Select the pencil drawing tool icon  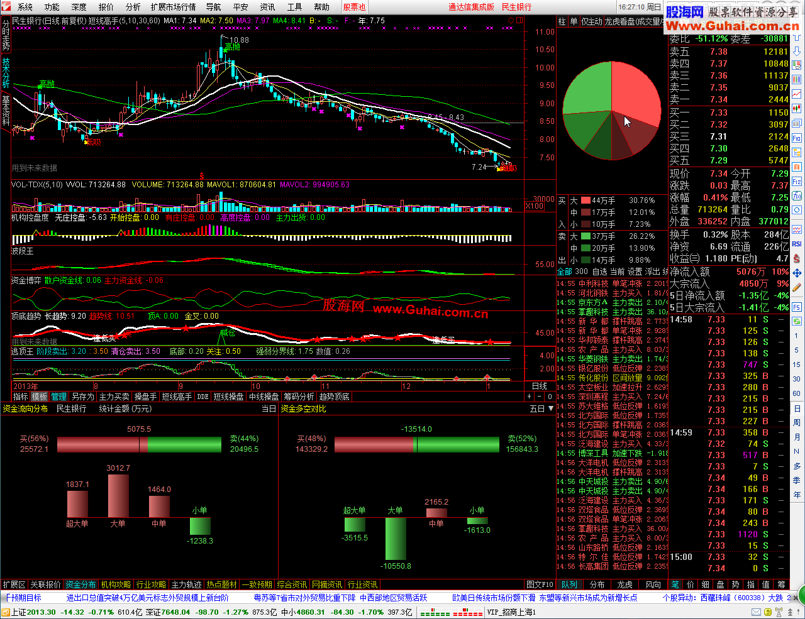(797, 287)
